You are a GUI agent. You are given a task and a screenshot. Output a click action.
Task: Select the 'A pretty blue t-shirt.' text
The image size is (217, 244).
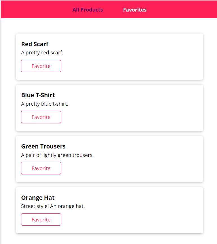45,104
